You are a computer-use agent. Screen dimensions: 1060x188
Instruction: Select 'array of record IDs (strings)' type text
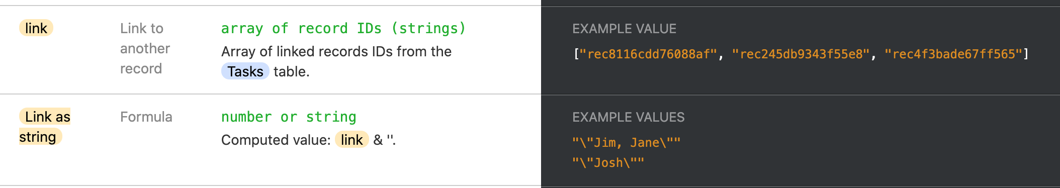coord(343,29)
